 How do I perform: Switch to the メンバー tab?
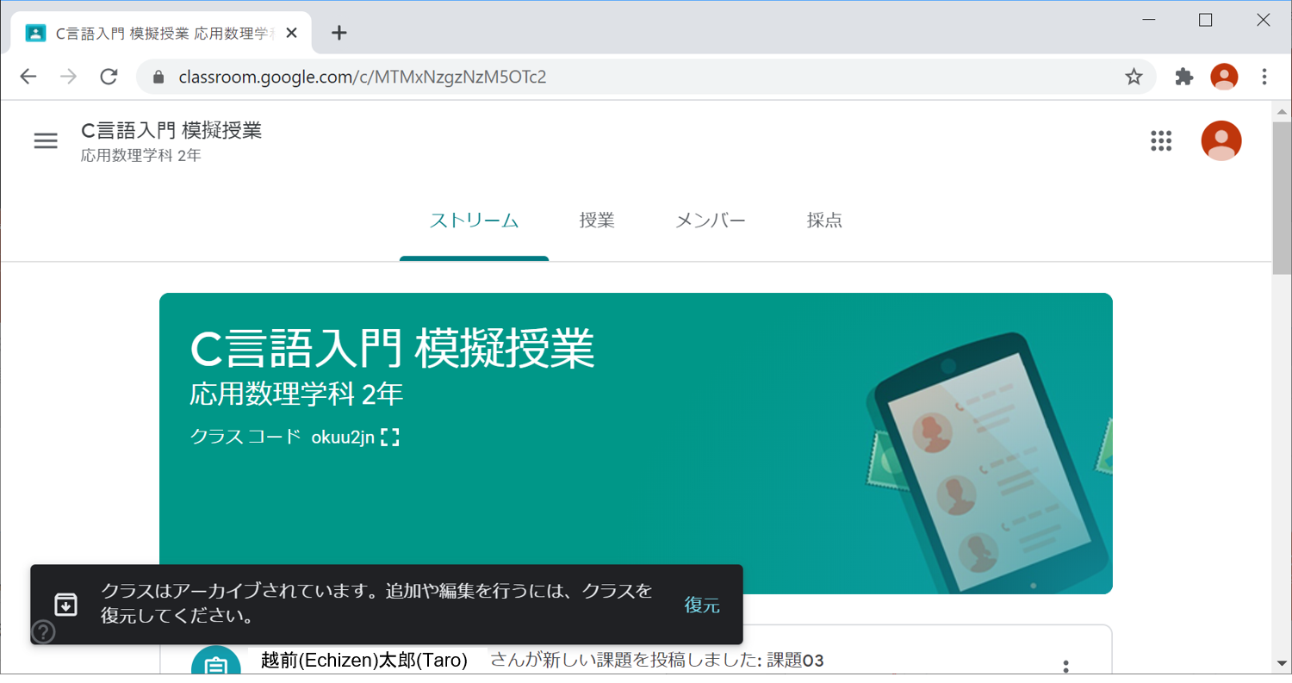click(x=711, y=220)
